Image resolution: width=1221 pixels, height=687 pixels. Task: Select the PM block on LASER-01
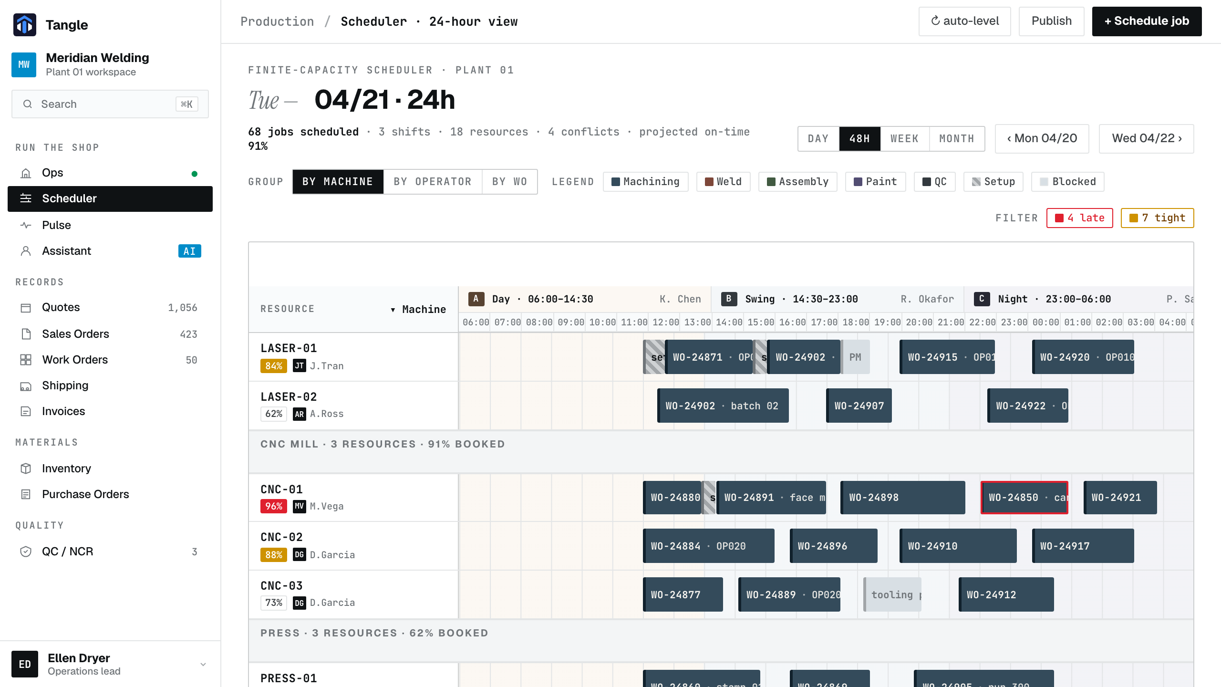(x=855, y=357)
